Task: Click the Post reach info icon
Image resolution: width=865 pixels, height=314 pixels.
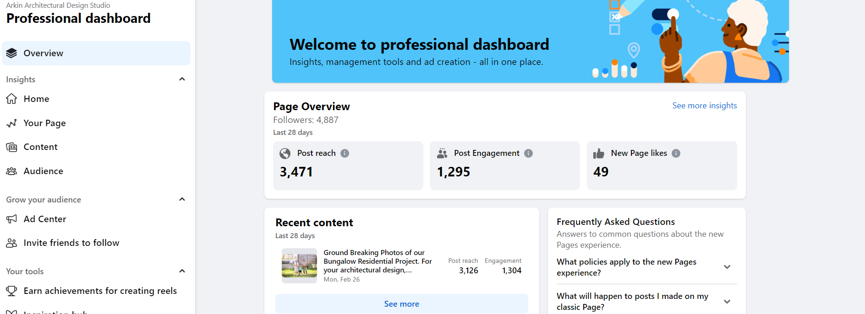Action: (345, 154)
